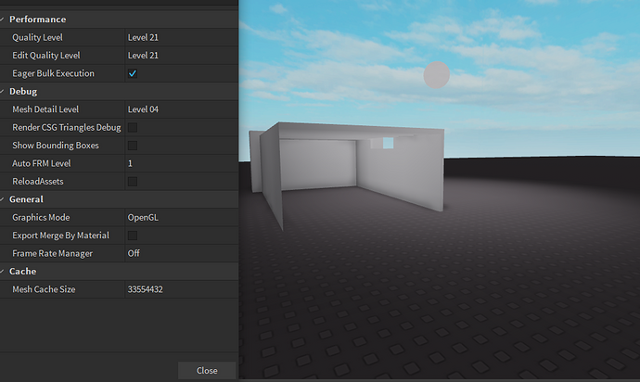Enable Render CSG Triangles Debug checkbox
This screenshot has height=382, width=640.
coord(133,127)
